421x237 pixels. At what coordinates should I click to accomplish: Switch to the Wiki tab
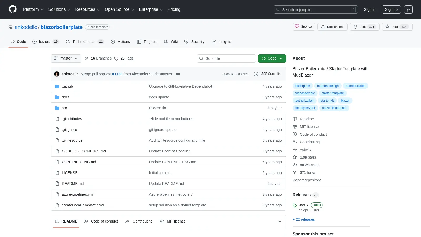click(x=171, y=42)
